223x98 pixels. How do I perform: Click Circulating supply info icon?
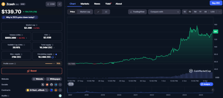[54, 54]
